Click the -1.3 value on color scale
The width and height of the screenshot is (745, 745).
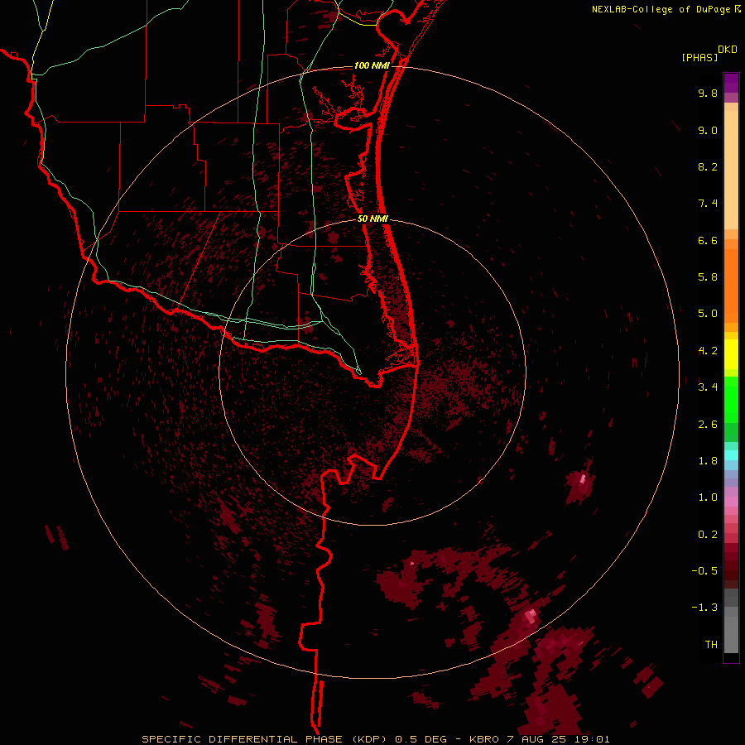(x=704, y=608)
